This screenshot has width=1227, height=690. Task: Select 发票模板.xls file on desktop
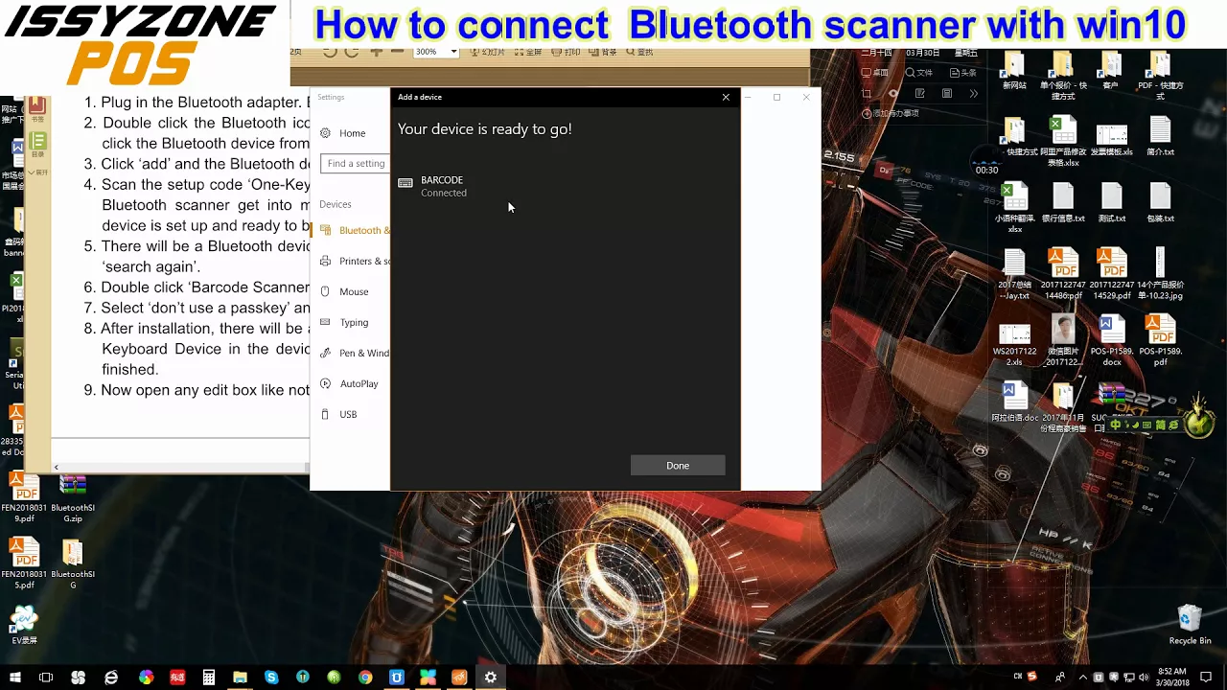(1111, 141)
